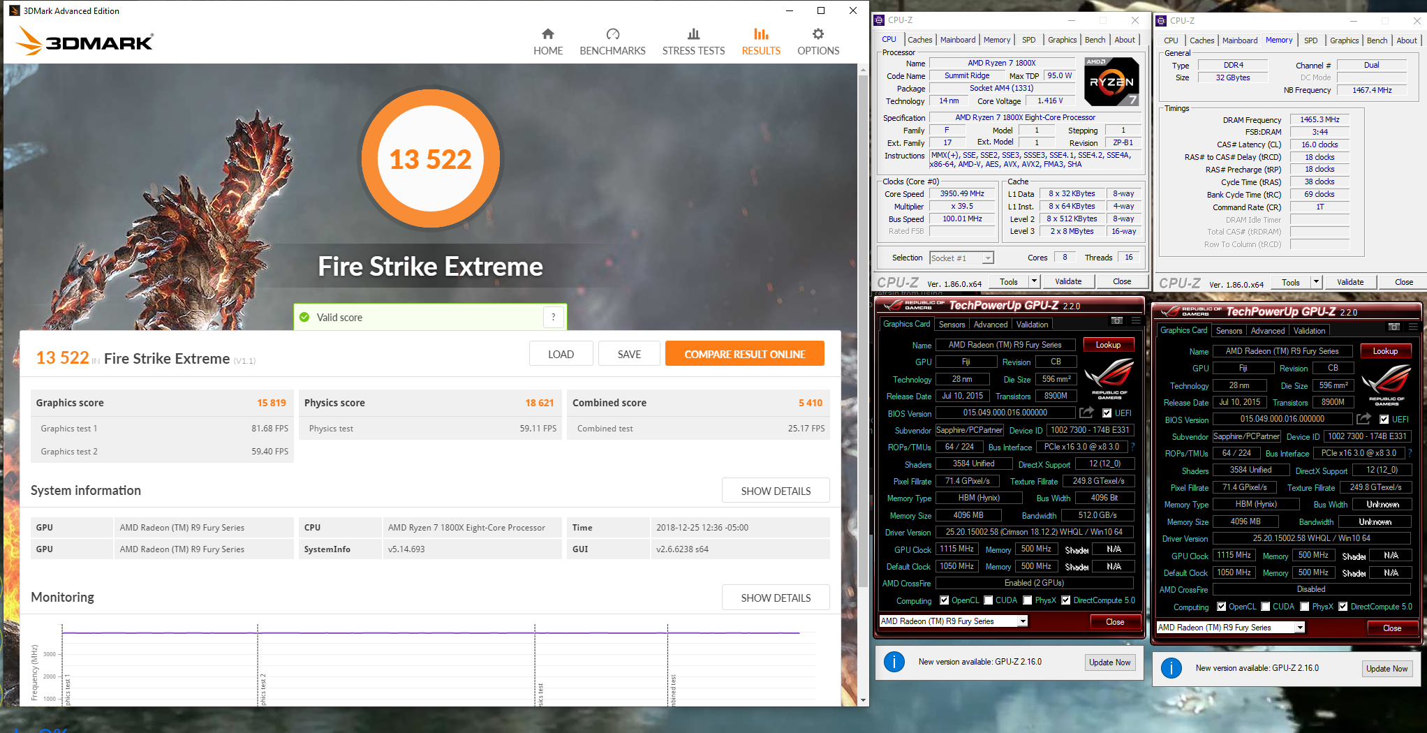The height and width of the screenshot is (733, 1427).
Task: Click Lookup in the CrossFire-enabled GPU-Z window
Action: click(1108, 345)
